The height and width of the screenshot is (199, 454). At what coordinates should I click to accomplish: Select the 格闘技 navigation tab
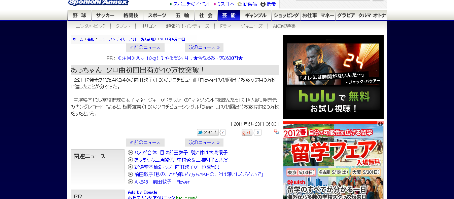click(131, 15)
